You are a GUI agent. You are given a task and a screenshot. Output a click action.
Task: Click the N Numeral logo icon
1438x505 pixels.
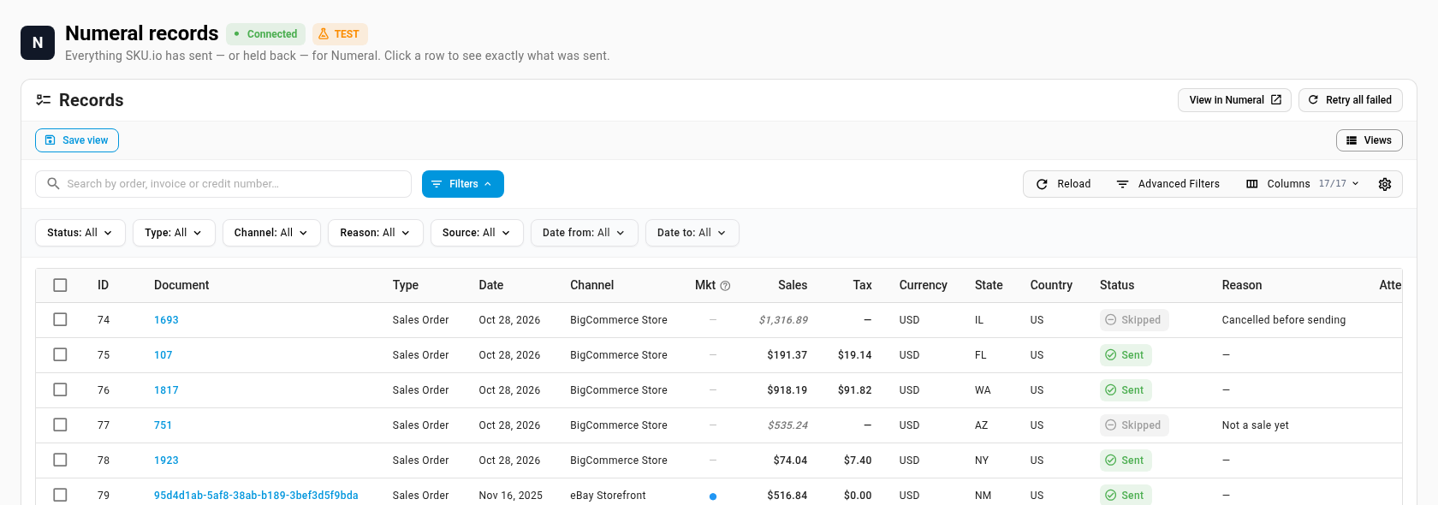click(x=38, y=43)
